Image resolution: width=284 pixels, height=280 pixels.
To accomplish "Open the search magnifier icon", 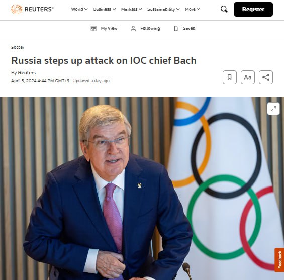I will tap(224, 9).
